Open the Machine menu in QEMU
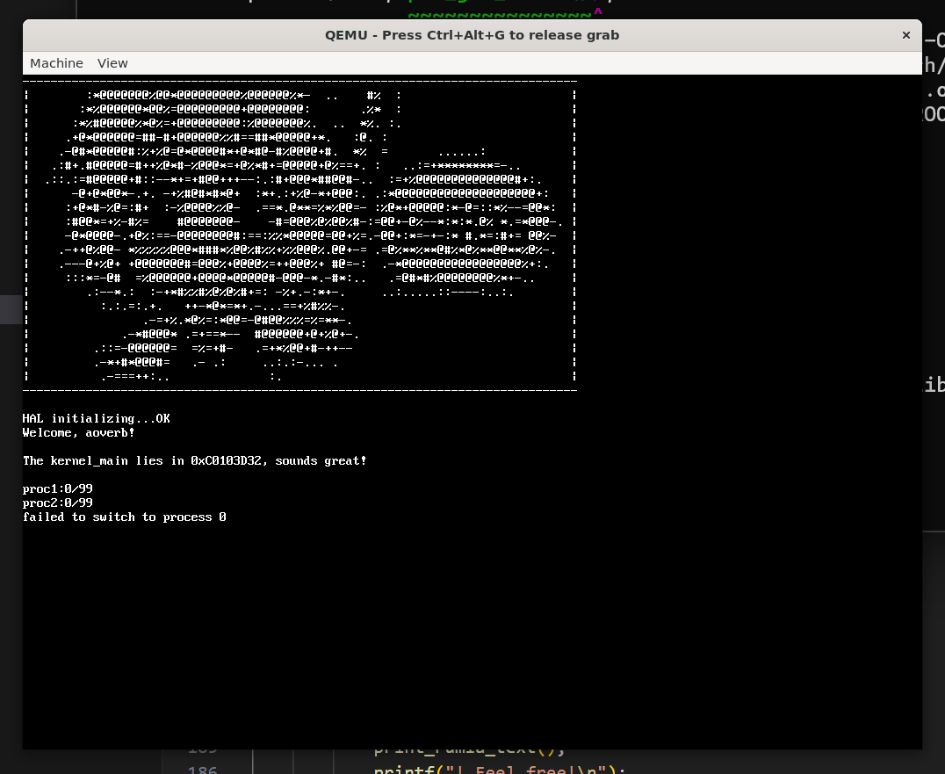 click(56, 63)
